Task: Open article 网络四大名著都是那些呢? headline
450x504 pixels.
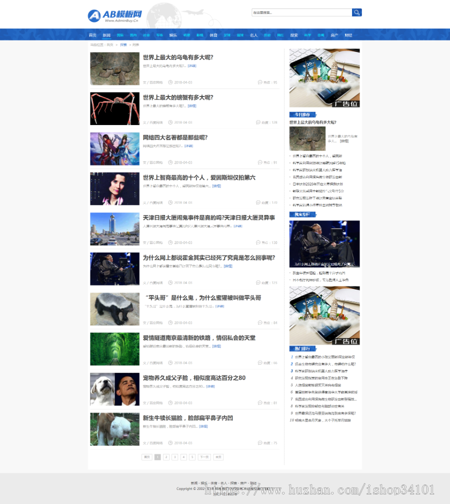Action: 175,137
